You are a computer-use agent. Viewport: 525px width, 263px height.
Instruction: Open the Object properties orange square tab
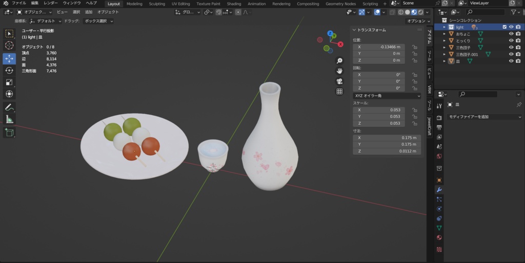point(439,180)
